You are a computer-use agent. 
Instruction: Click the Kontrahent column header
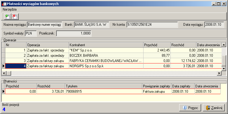(x=106, y=45)
